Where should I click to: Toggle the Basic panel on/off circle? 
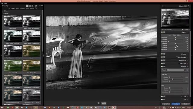[x=162, y=32]
